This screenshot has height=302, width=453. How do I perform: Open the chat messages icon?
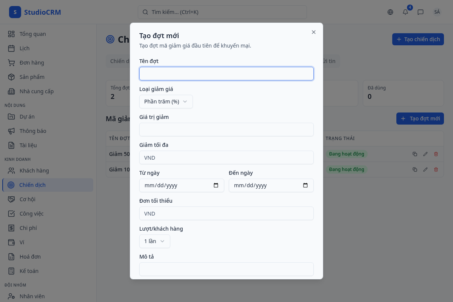(421, 12)
